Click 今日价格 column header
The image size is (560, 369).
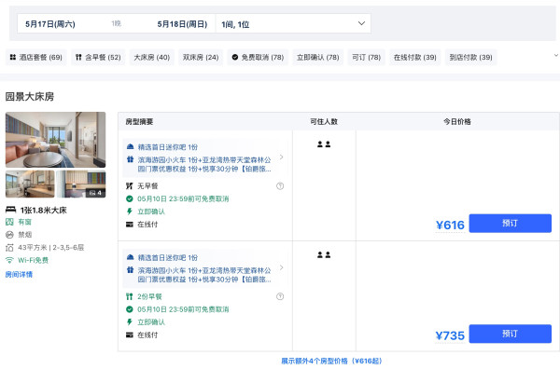pos(457,122)
